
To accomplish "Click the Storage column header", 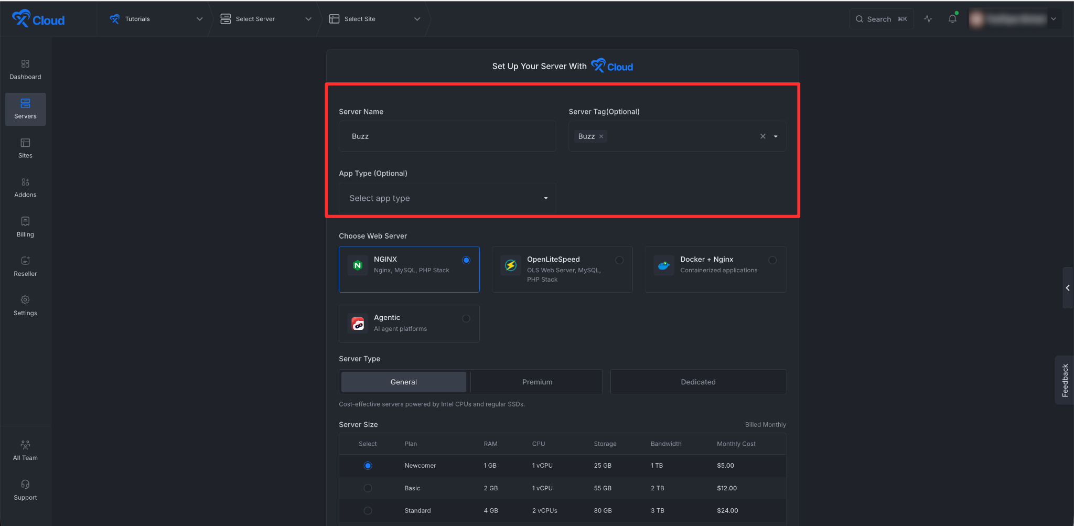I will click(605, 444).
